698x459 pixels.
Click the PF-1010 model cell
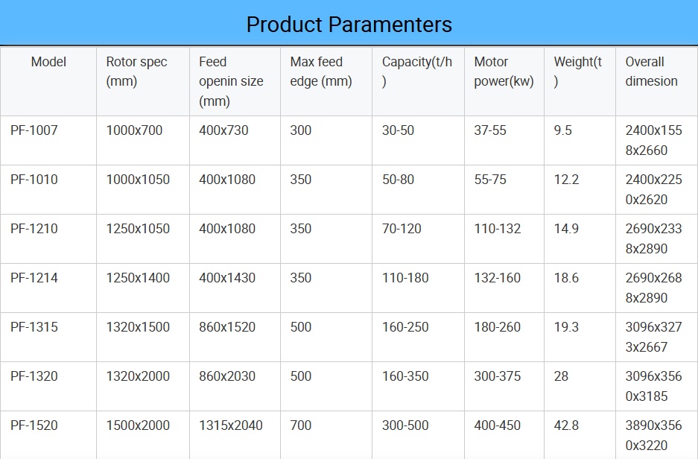click(34, 180)
